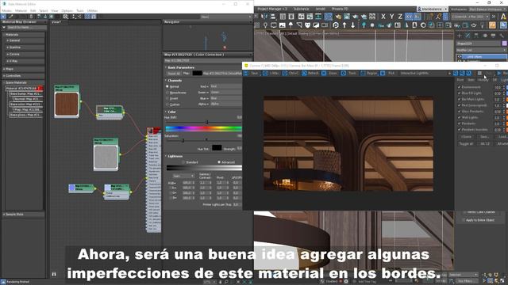Image resolution: width=508 pixels, height=285 pixels.
Task: Select the Normal channel radio button
Action: click(x=167, y=86)
